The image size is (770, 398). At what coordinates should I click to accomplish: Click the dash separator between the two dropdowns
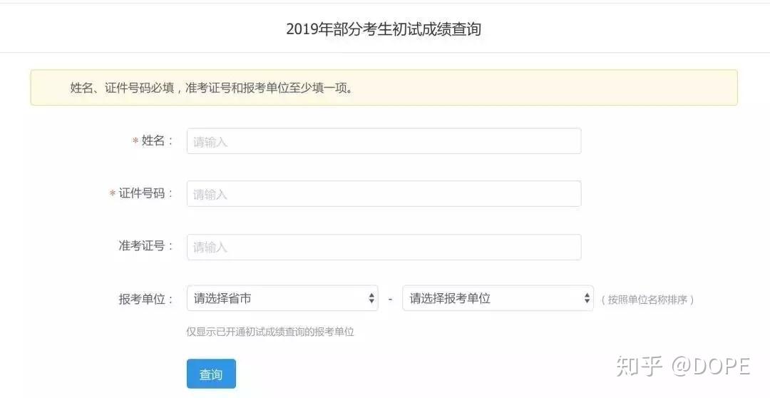390,299
